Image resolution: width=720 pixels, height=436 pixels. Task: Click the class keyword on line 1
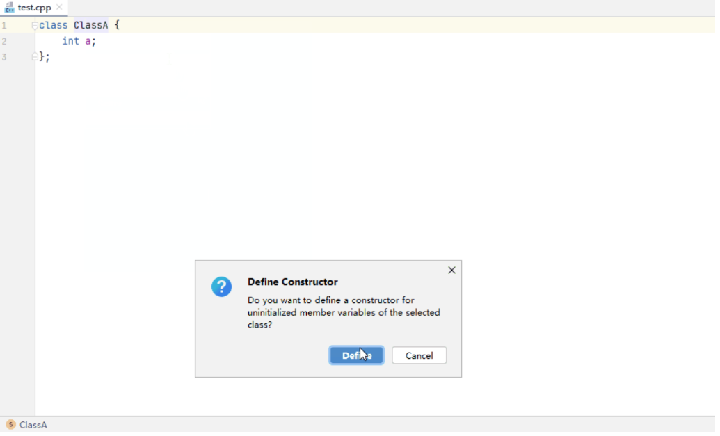pyautogui.click(x=54, y=25)
